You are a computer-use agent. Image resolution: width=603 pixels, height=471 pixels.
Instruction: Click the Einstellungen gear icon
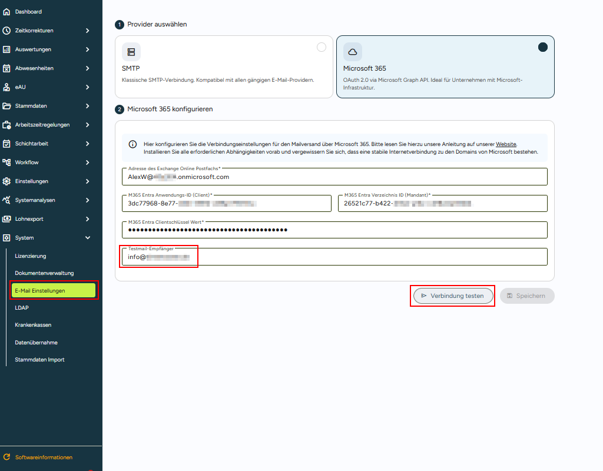[6, 181]
